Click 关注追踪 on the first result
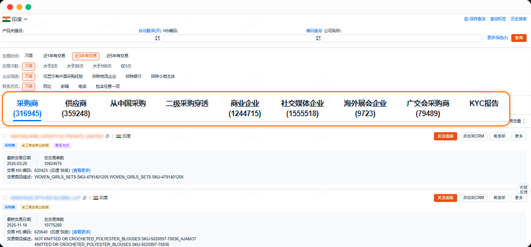The height and width of the screenshot is (247, 531). coord(445,136)
